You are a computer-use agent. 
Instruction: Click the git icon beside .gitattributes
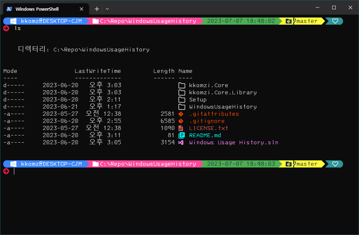(x=181, y=114)
